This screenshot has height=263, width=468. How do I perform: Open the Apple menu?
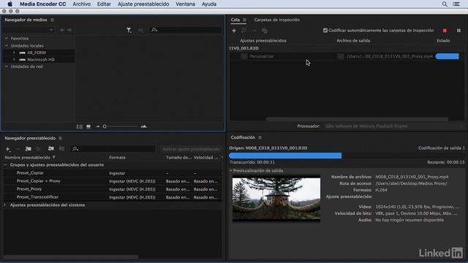10,4
